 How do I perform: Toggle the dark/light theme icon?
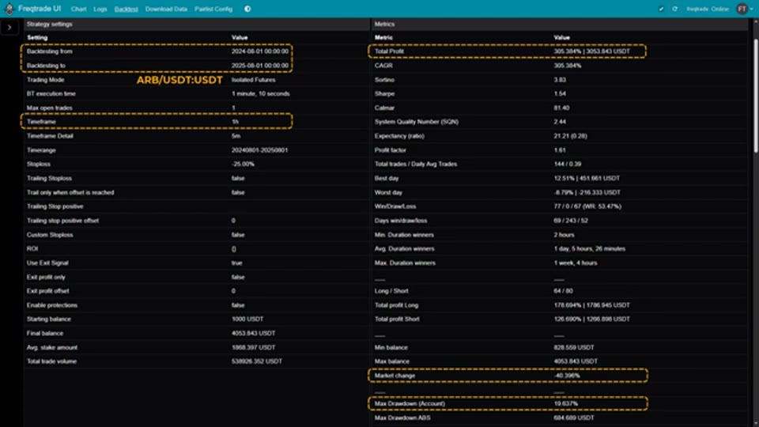tap(247, 9)
